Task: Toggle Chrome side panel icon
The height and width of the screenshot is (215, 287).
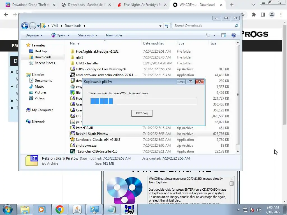Action: 263,15
